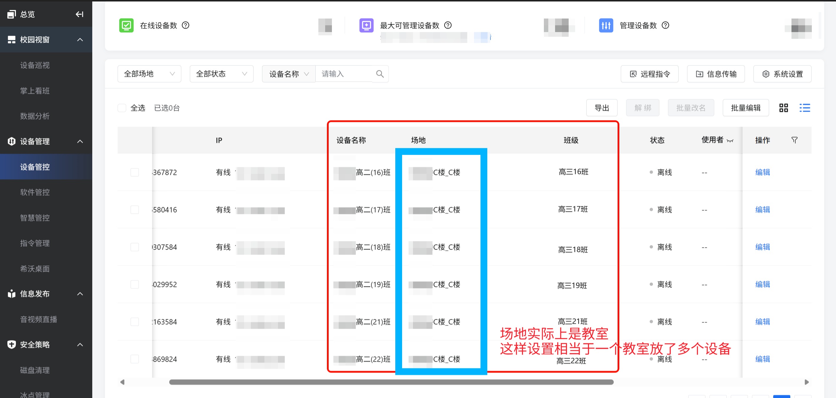Toggle the 使用者 eye visibility icon

coord(730,141)
